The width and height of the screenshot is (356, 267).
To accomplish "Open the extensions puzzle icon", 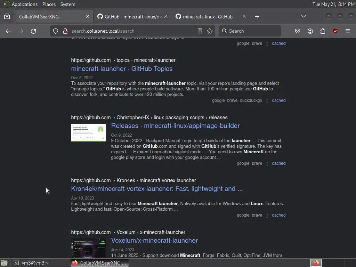I will 323,31.
